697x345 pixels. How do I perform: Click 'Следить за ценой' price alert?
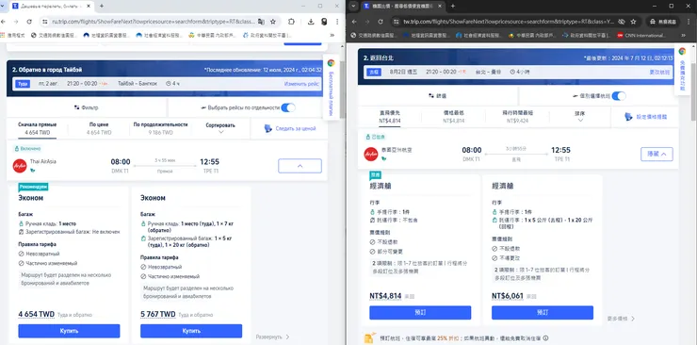(x=290, y=128)
